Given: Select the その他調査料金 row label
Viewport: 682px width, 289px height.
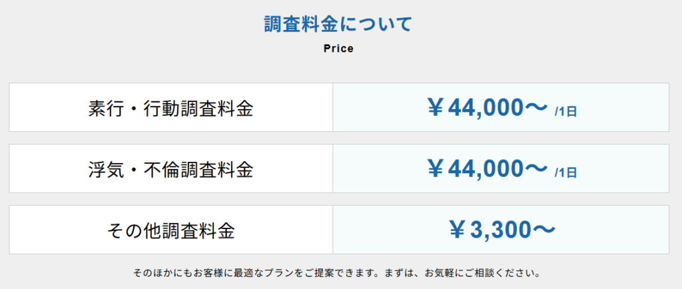Looking at the screenshot, I should pos(170,230).
